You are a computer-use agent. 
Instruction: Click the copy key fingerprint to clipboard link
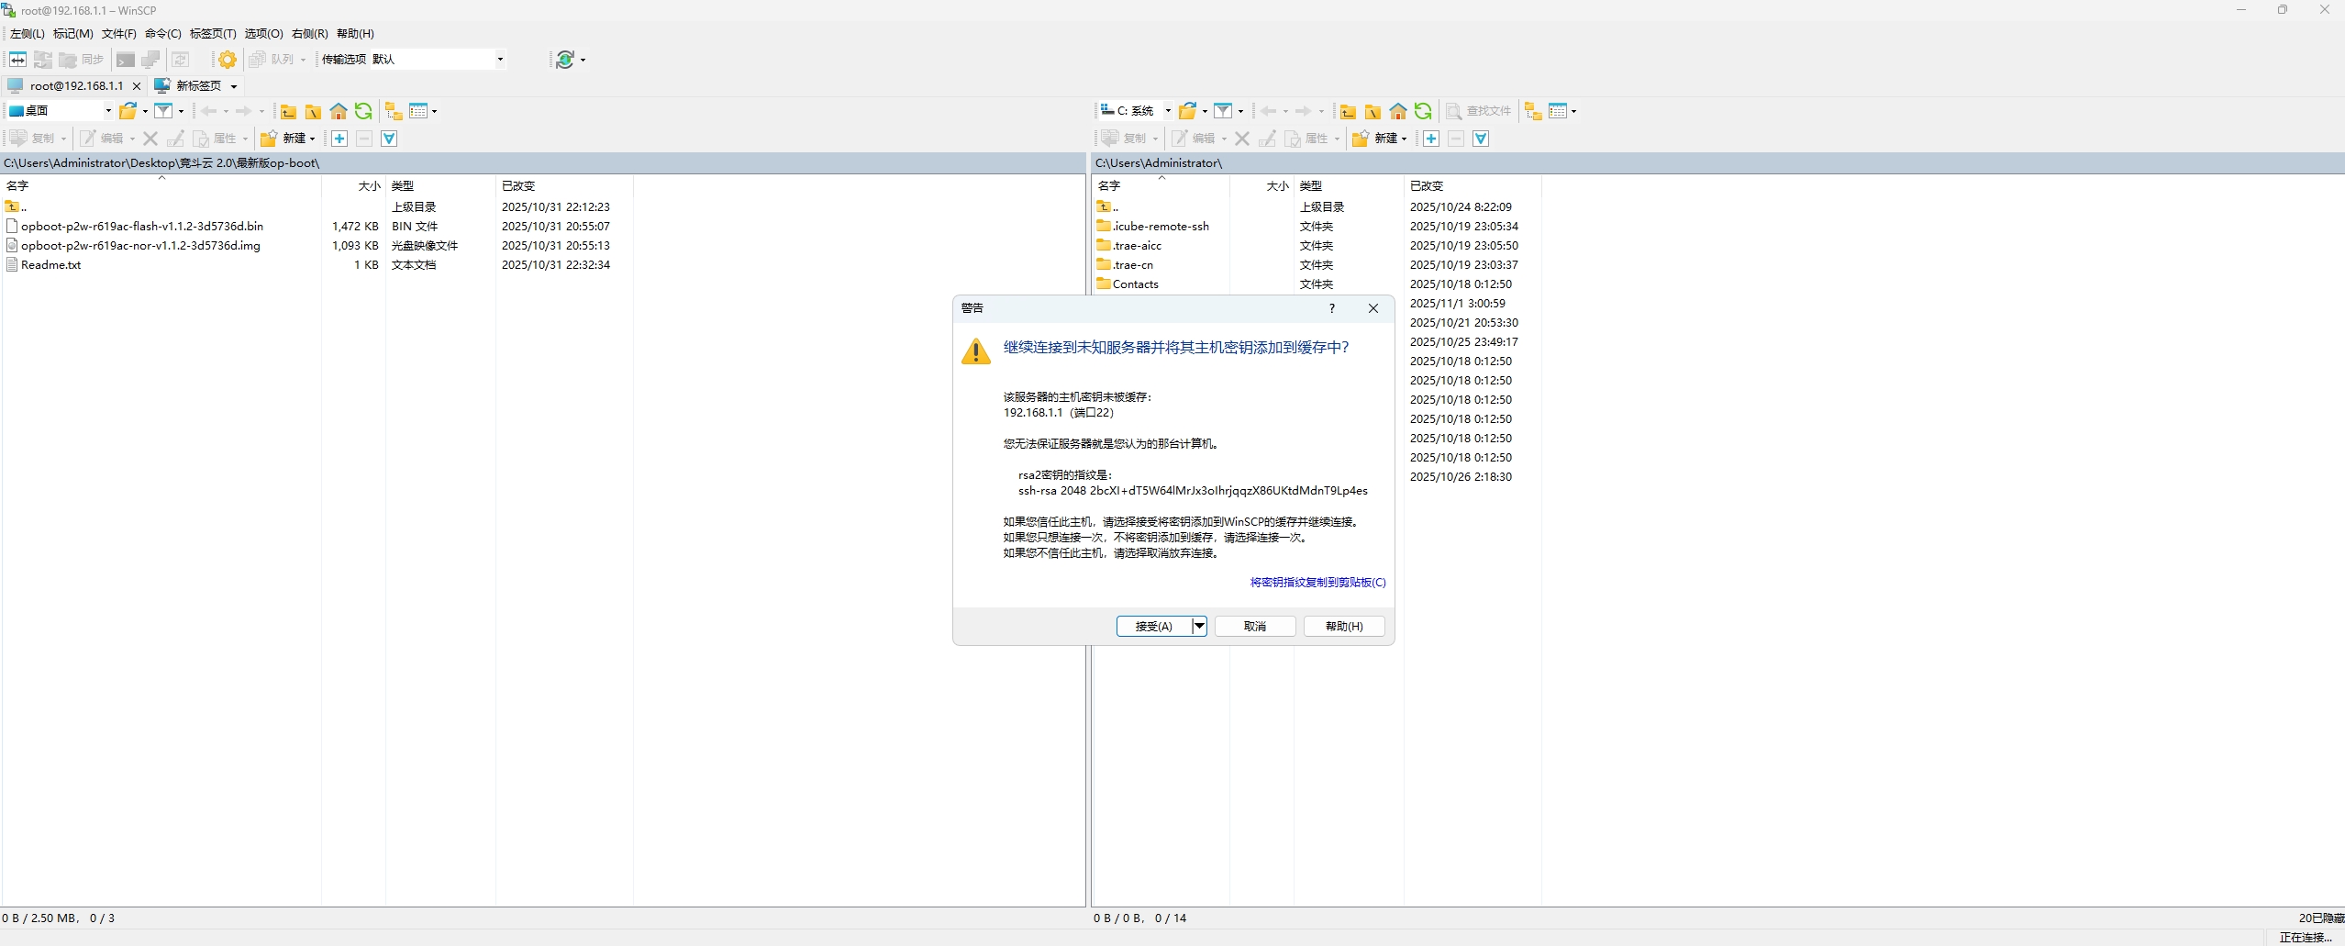point(1317,583)
